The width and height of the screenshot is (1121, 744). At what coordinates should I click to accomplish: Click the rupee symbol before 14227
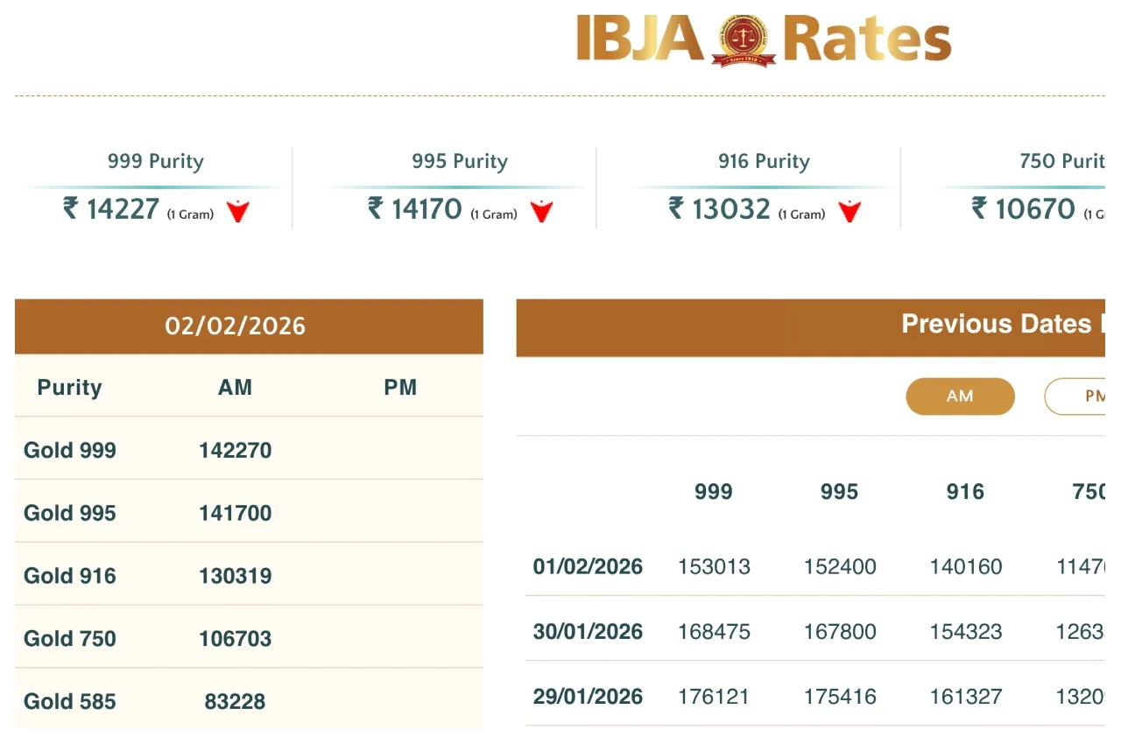71,208
